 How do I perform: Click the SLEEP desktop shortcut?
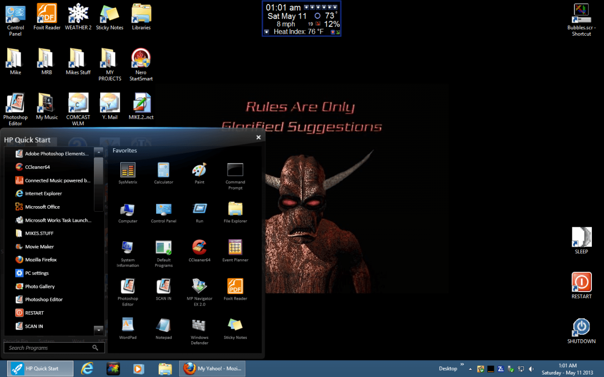point(581,241)
